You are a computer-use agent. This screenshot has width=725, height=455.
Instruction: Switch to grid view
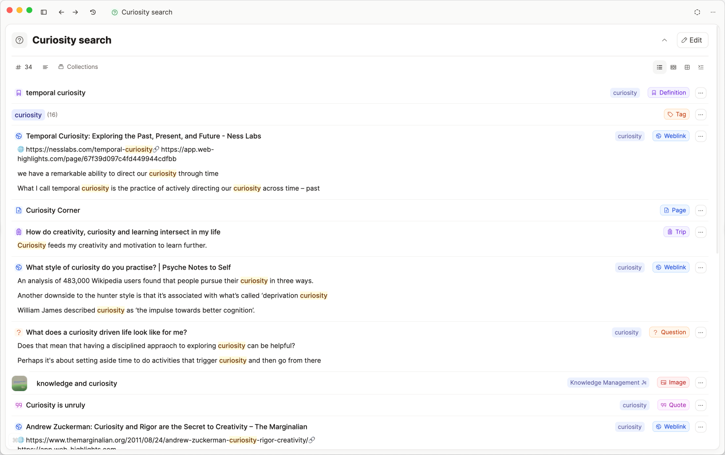pyautogui.click(x=687, y=67)
